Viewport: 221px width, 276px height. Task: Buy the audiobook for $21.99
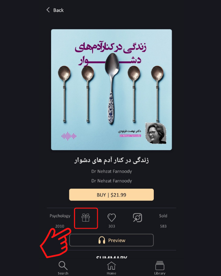[111, 195]
